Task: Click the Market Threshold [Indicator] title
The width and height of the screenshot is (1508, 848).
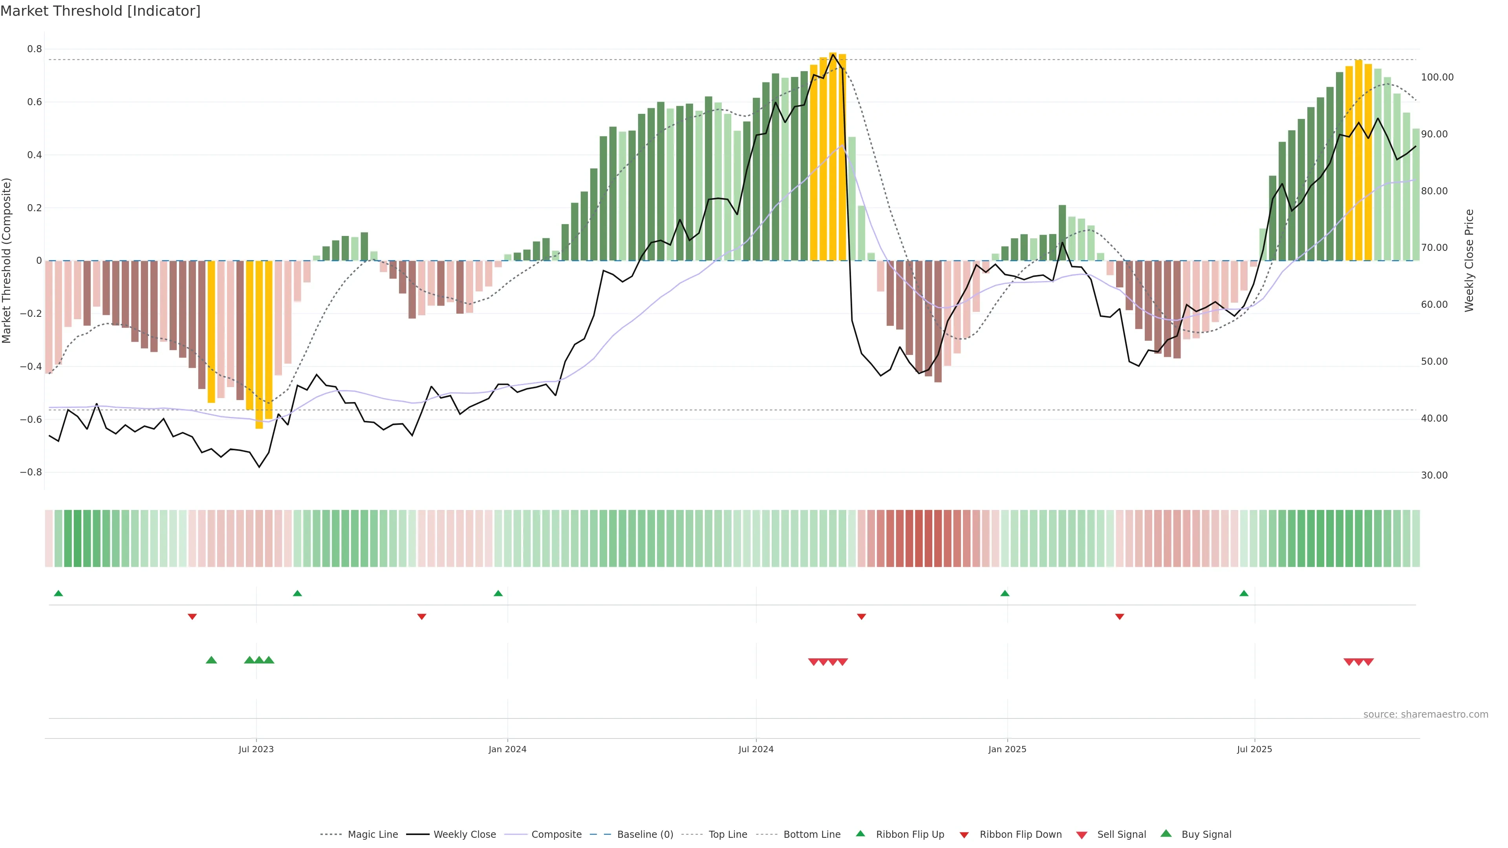Action: (100, 11)
